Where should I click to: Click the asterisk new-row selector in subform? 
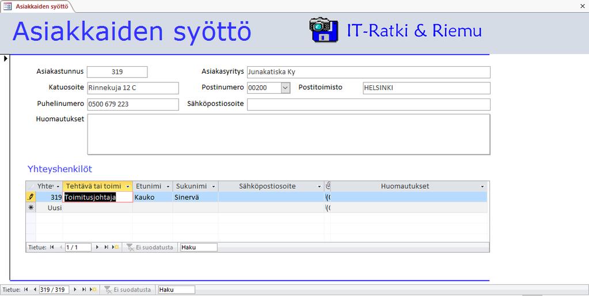pyautogui.click(x=31, y=207)
